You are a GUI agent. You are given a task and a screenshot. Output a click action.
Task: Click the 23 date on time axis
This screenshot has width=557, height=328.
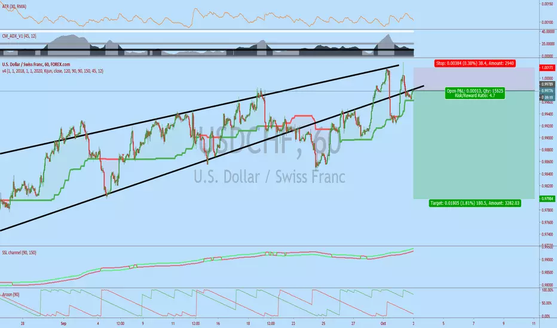(293, 323)
